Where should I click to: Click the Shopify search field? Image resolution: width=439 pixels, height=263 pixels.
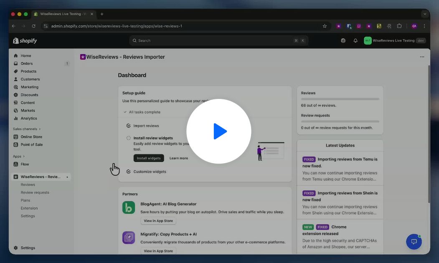218,40
